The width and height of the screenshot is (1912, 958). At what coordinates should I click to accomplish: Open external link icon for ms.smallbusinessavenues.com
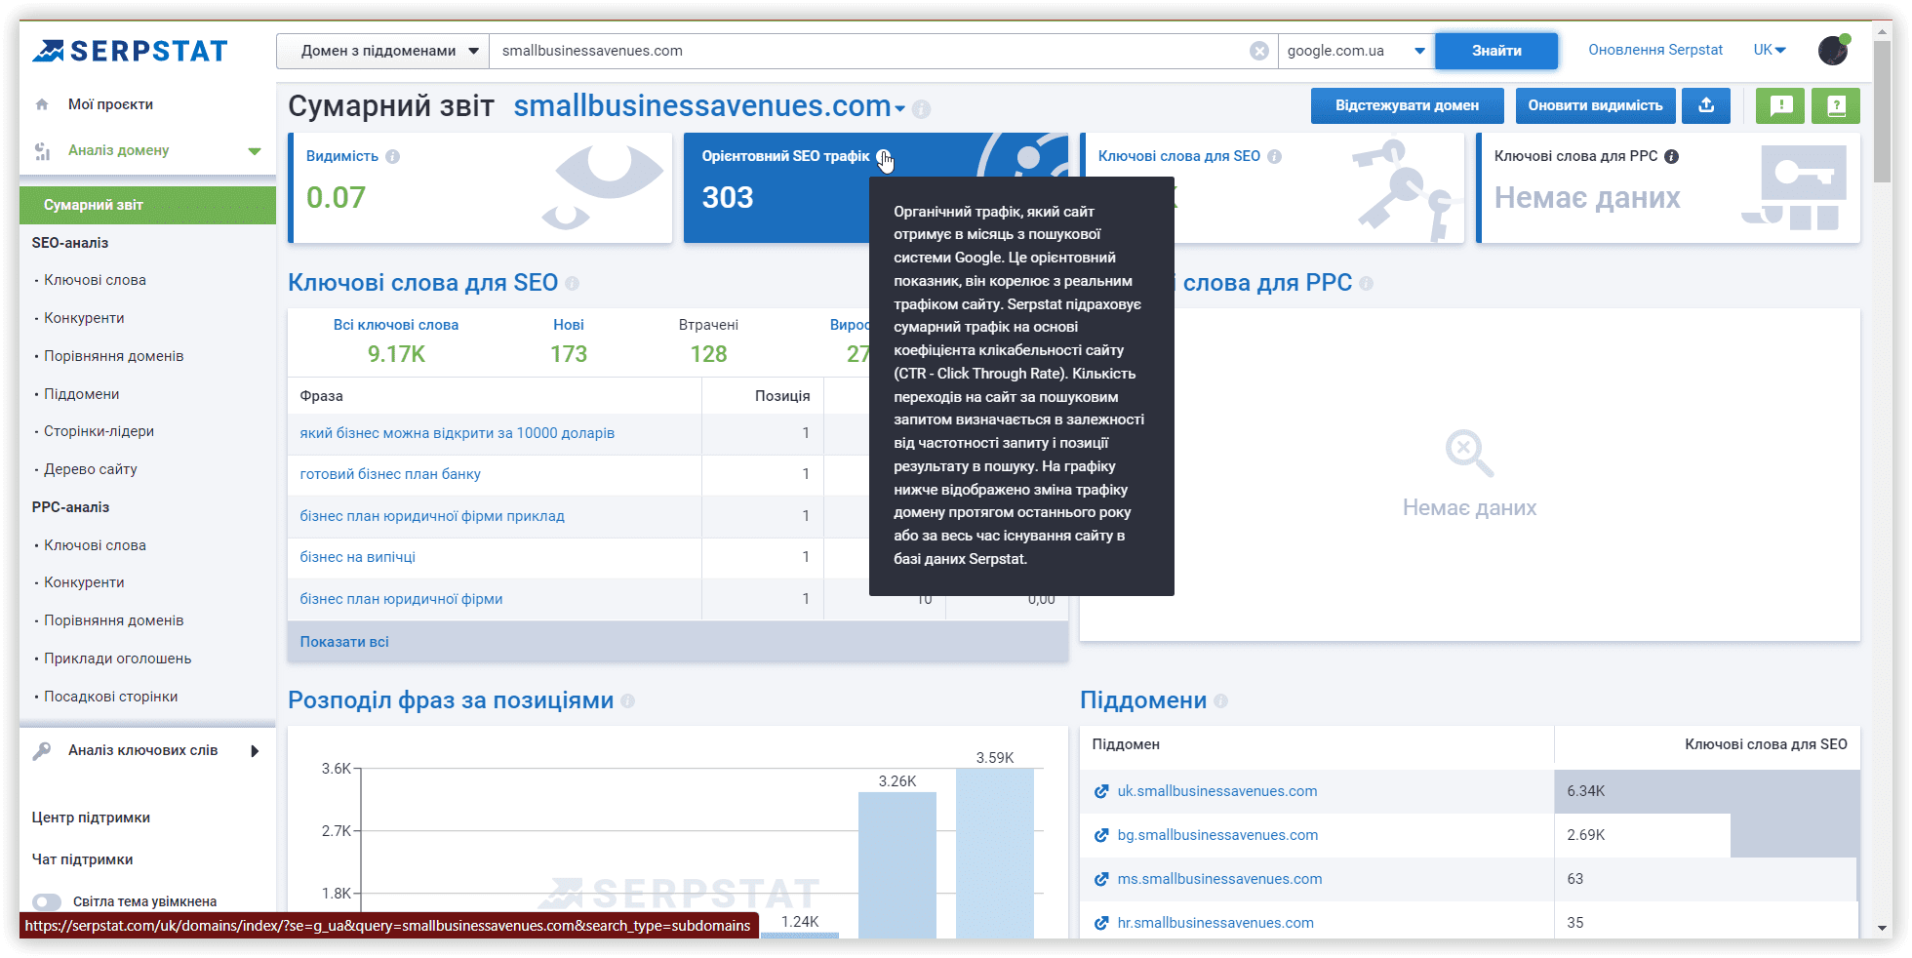1101,879
